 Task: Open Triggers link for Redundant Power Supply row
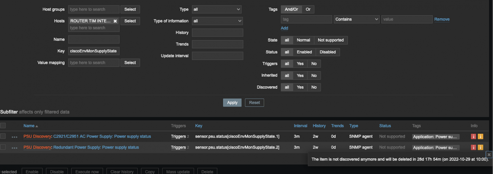click(178, 147)
